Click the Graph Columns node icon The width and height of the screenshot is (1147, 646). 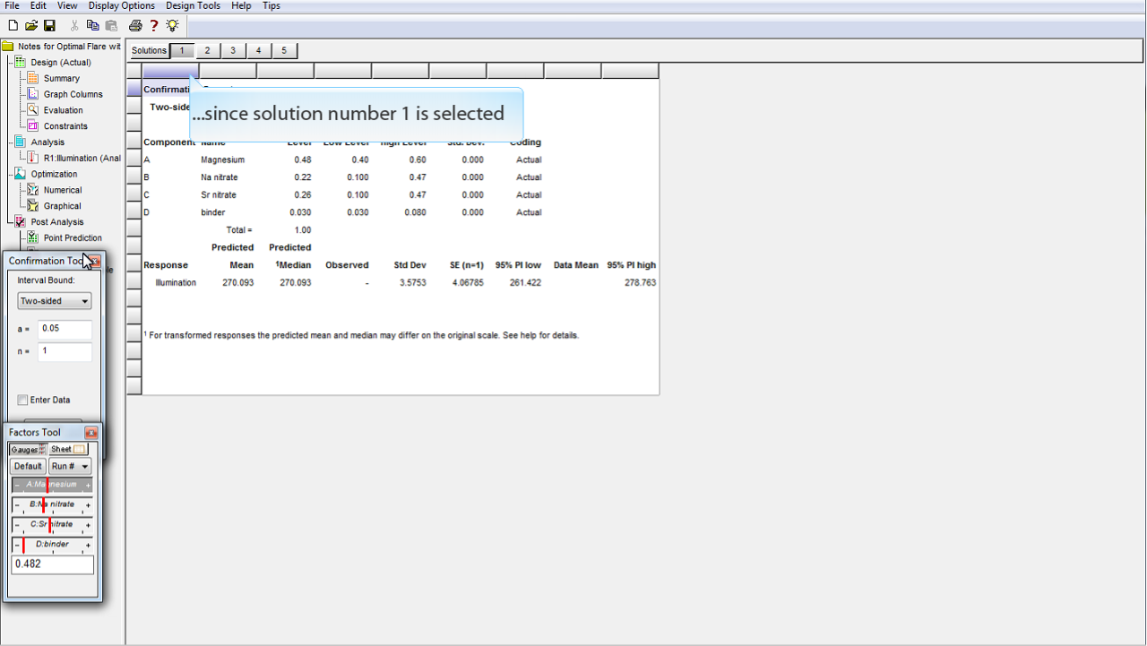33,94
